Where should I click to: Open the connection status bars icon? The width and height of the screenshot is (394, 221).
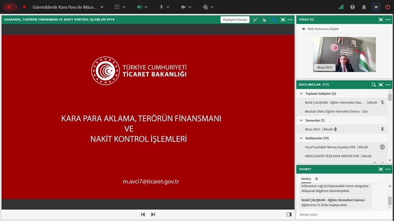tap(341, 7)
